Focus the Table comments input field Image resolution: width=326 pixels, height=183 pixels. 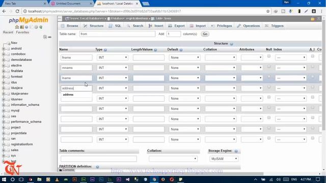coord(99,159)
